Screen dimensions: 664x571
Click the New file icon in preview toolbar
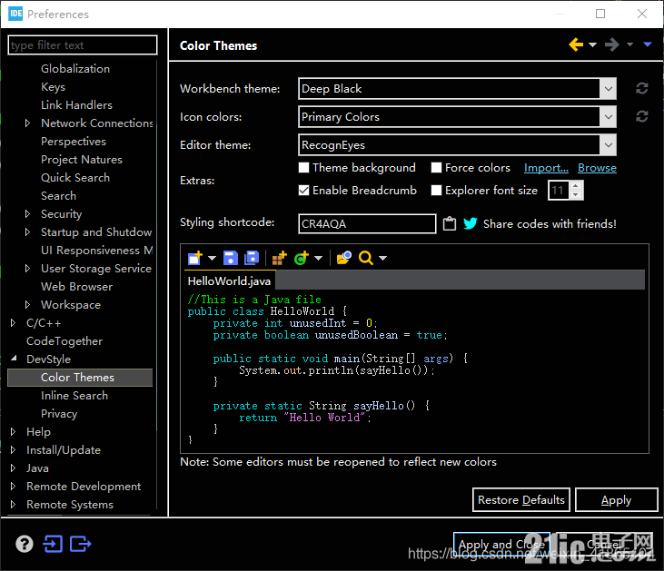click(195, 258)
